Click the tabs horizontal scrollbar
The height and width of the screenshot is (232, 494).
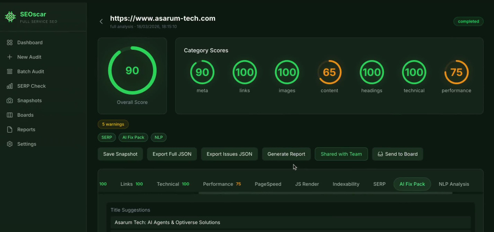326,193
